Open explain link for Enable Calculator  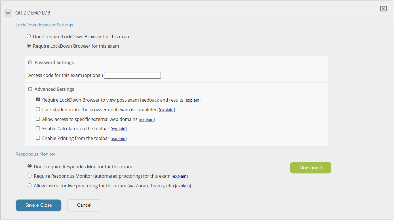point(119,129)
